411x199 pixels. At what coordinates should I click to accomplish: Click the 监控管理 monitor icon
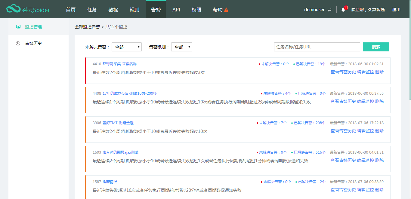[18, 27]
